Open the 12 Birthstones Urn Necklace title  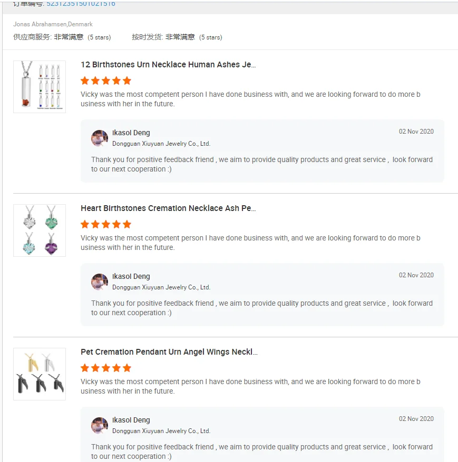point(168,65)
